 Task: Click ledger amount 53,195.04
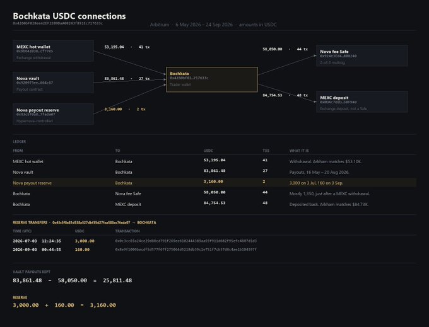214,160
